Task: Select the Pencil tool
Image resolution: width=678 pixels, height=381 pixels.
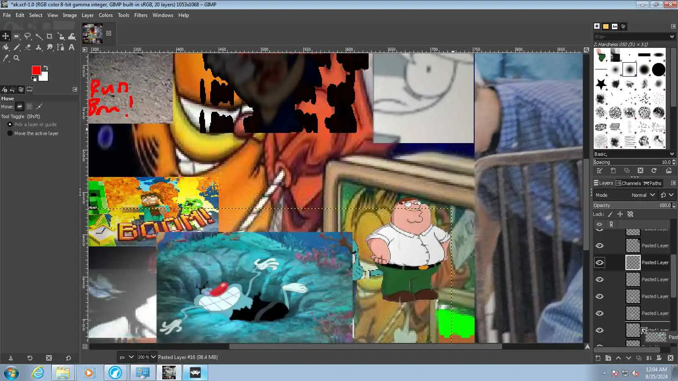Action: click(17, 47)
